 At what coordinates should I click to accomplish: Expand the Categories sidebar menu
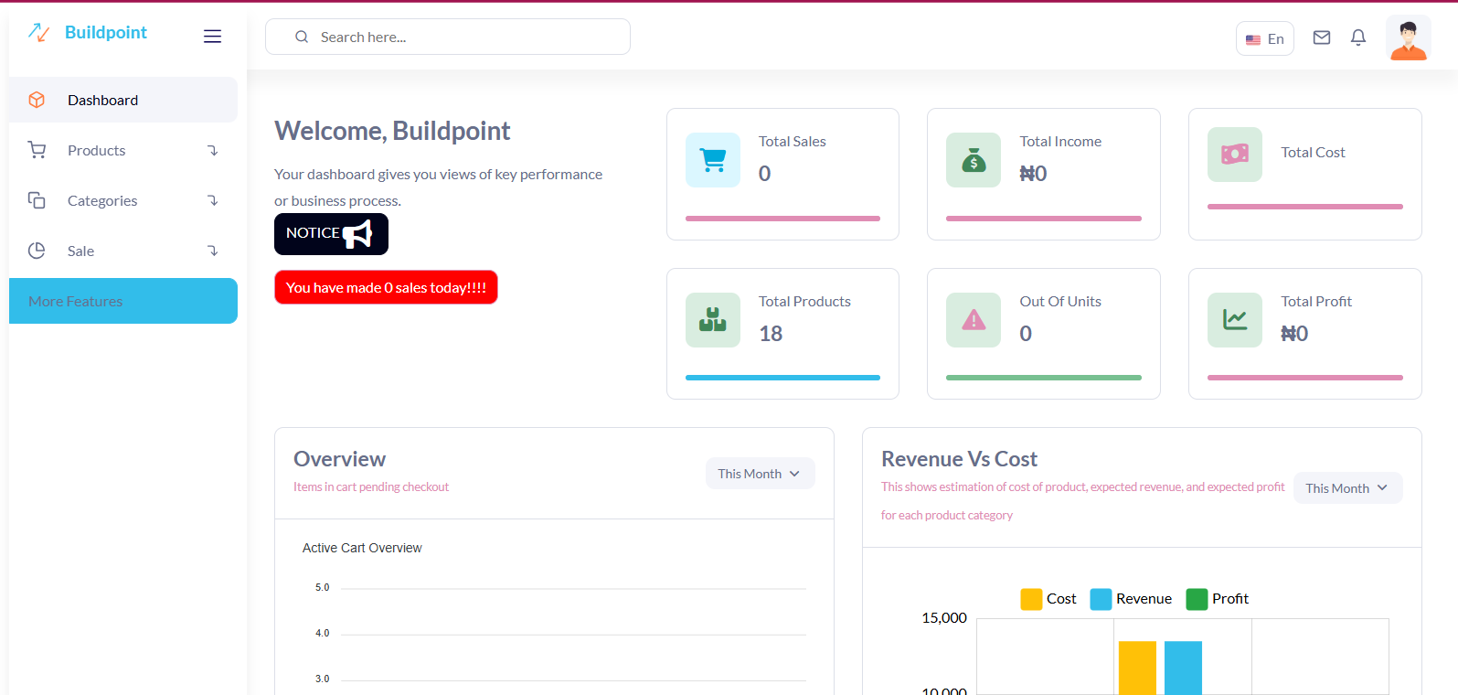122,201
